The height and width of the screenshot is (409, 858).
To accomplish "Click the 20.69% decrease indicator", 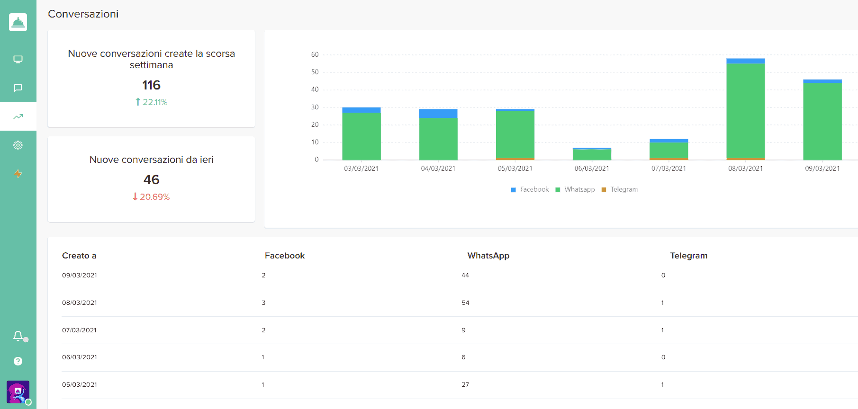I will pyautogui.click(x=152, y=196).
